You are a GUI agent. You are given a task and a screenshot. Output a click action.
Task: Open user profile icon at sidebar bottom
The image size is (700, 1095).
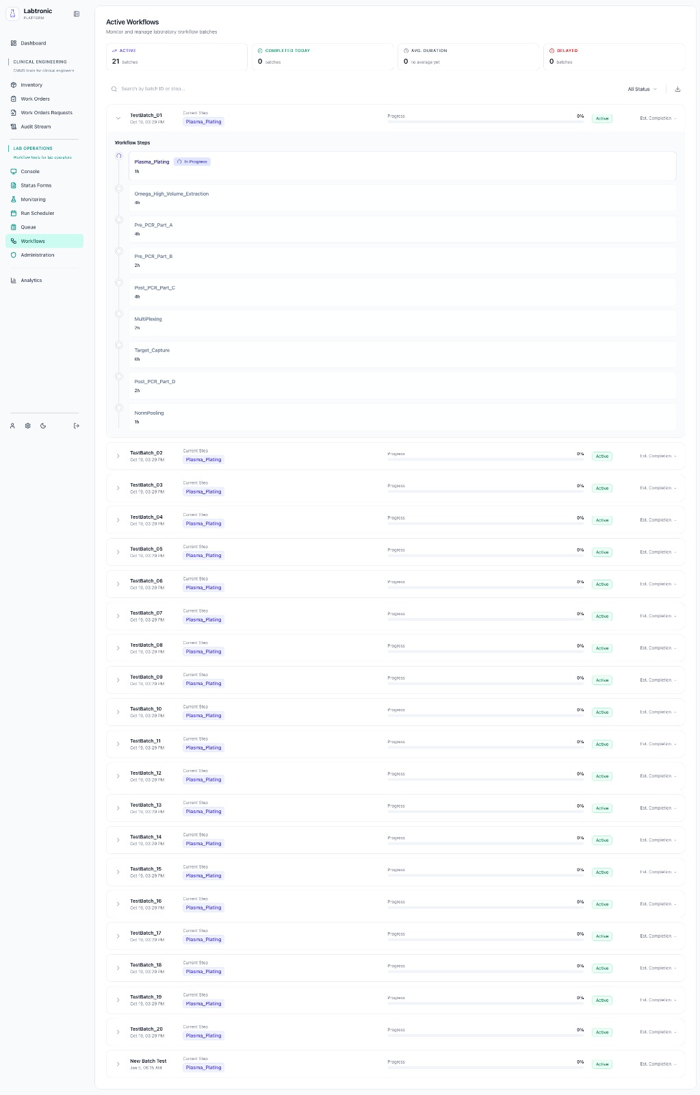(12, 426)
